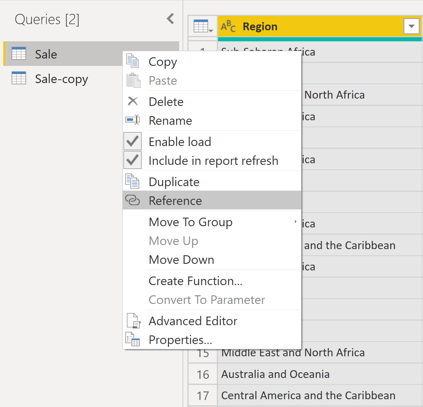The image size is (423, 407).
Task: Click the Rename icon in the menu
Action: coord(133,120)
